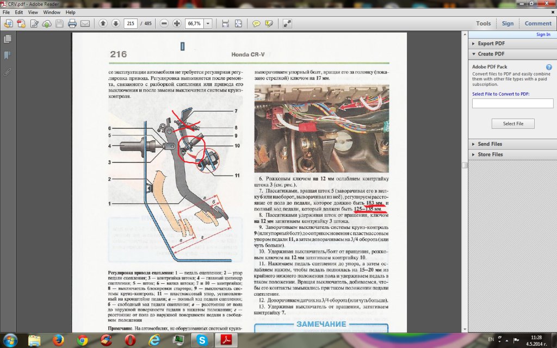Screen dimensions: 557x348
Task: Click the Sign In link
Action: click(x=543, y=34)
